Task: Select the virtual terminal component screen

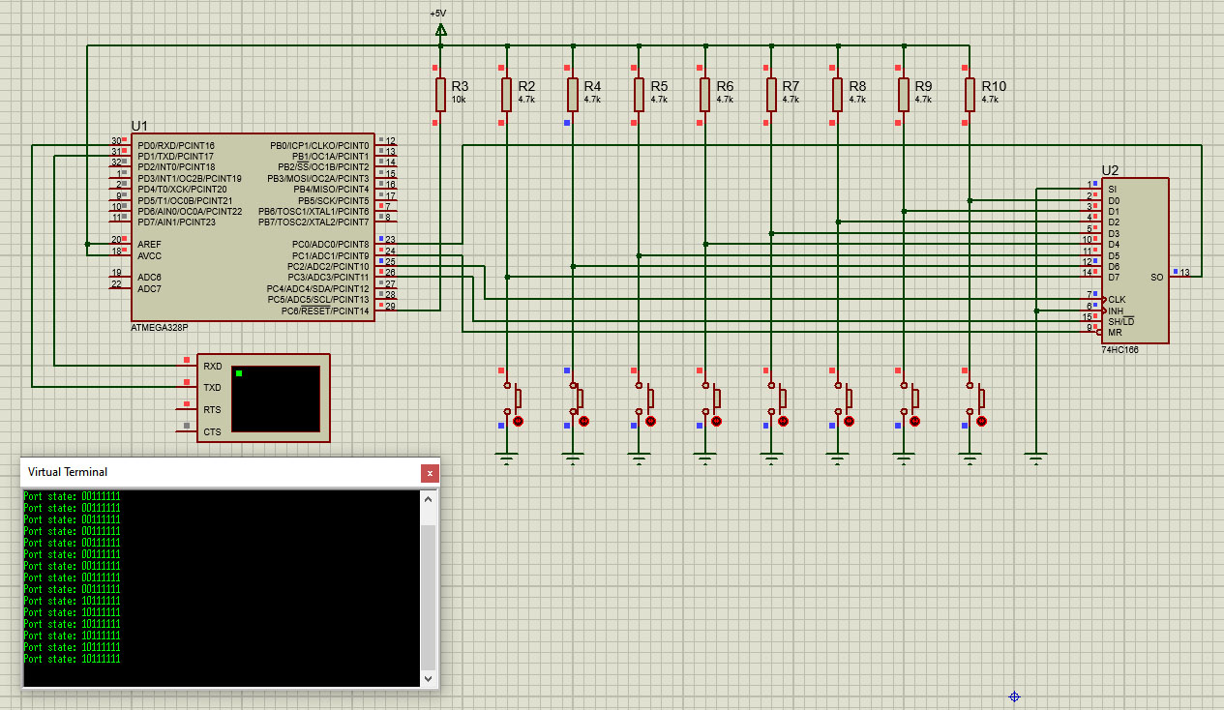Action: (276, 399)
